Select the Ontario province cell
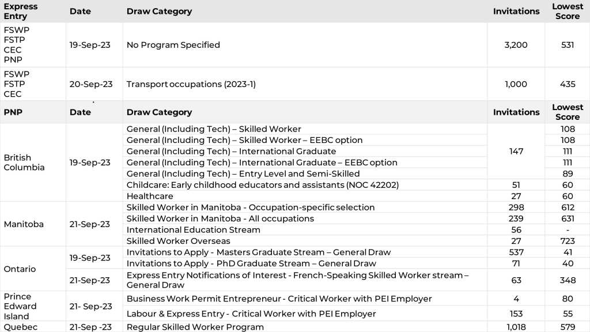590x332 pixels. pyautogui.click(x=20, y=269)
